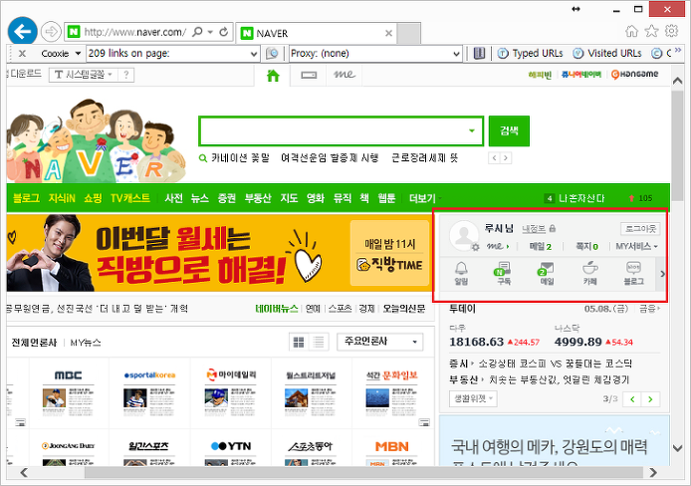The image size is (691, 486).
Task: Open favorites with the star icon
Action: point(651,31)
